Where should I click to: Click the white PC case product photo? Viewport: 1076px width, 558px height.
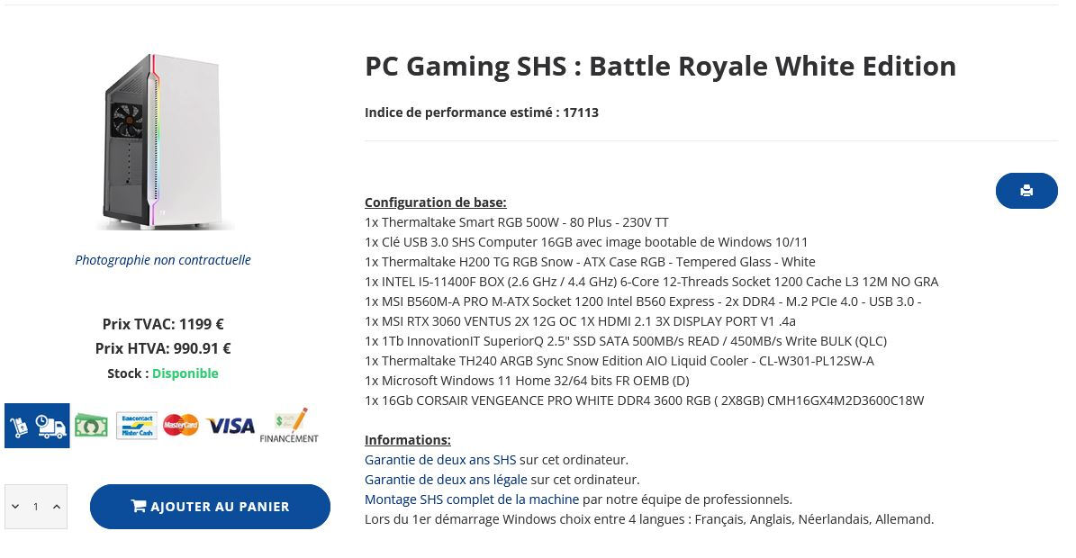163,141
